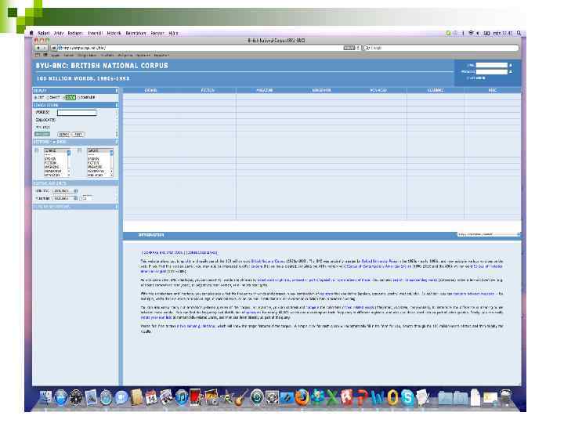Open the Historik menu
The height and width of the screenshot is (423, 564).
pos(114,33)
